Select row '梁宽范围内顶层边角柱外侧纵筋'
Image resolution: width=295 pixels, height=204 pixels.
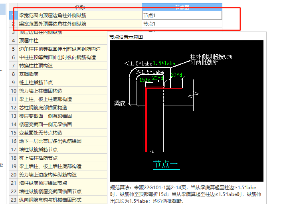click(x=80, y=16)
